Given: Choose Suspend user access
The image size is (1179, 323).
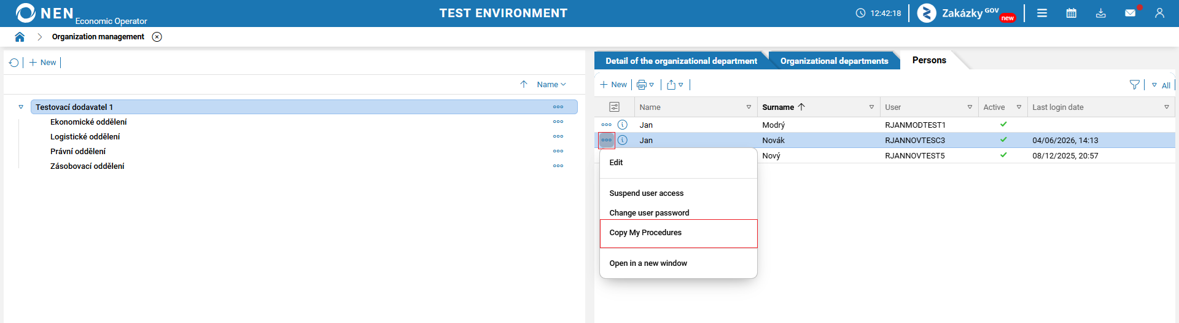Looking at the screenshot, I should click(x=679, y=193).
